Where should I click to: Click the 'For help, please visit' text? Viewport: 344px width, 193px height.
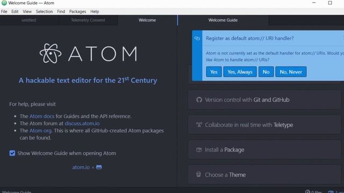(x=32, y=104)
